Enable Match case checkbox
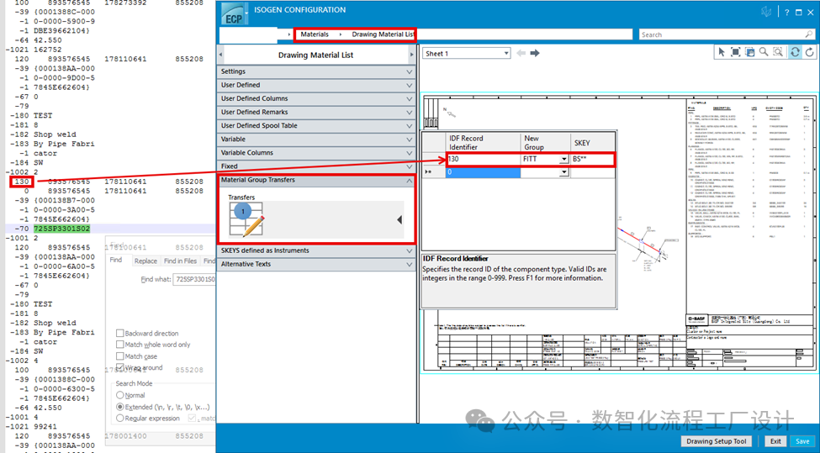 coord(119,356)
